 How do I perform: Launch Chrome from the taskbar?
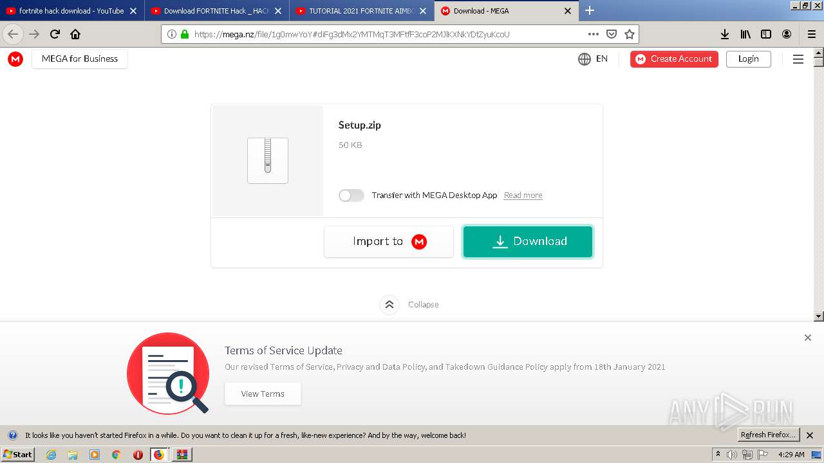(116, 455)
